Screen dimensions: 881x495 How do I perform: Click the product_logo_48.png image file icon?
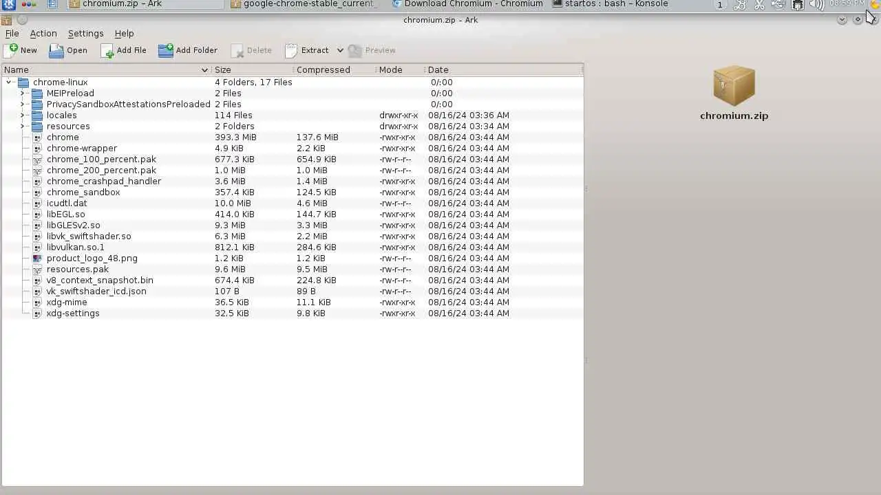point(37,258)
